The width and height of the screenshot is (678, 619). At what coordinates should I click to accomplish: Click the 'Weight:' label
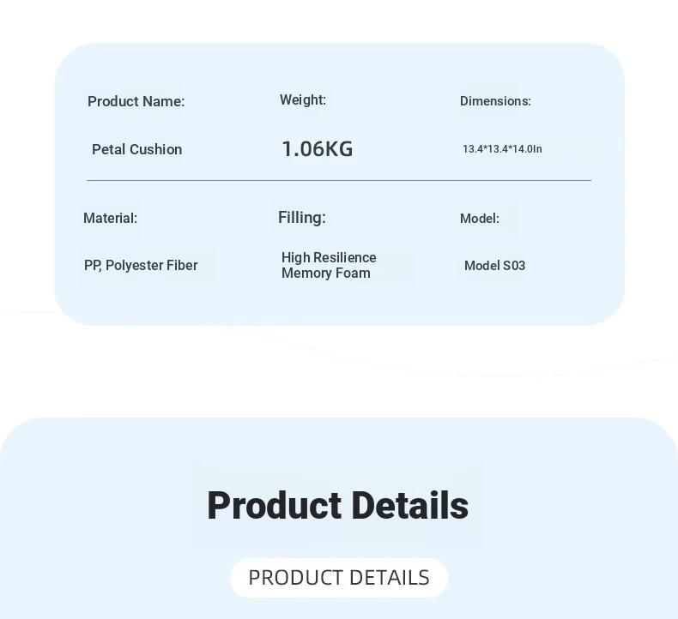pyautogui.click(x=303, y=99)
